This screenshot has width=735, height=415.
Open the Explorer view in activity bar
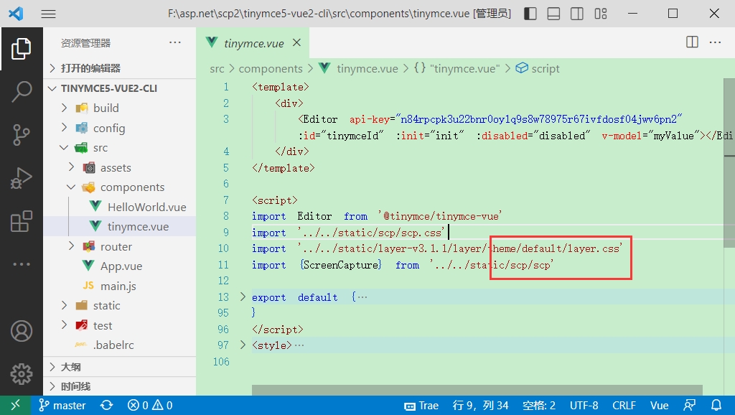[x=21, y=49]
